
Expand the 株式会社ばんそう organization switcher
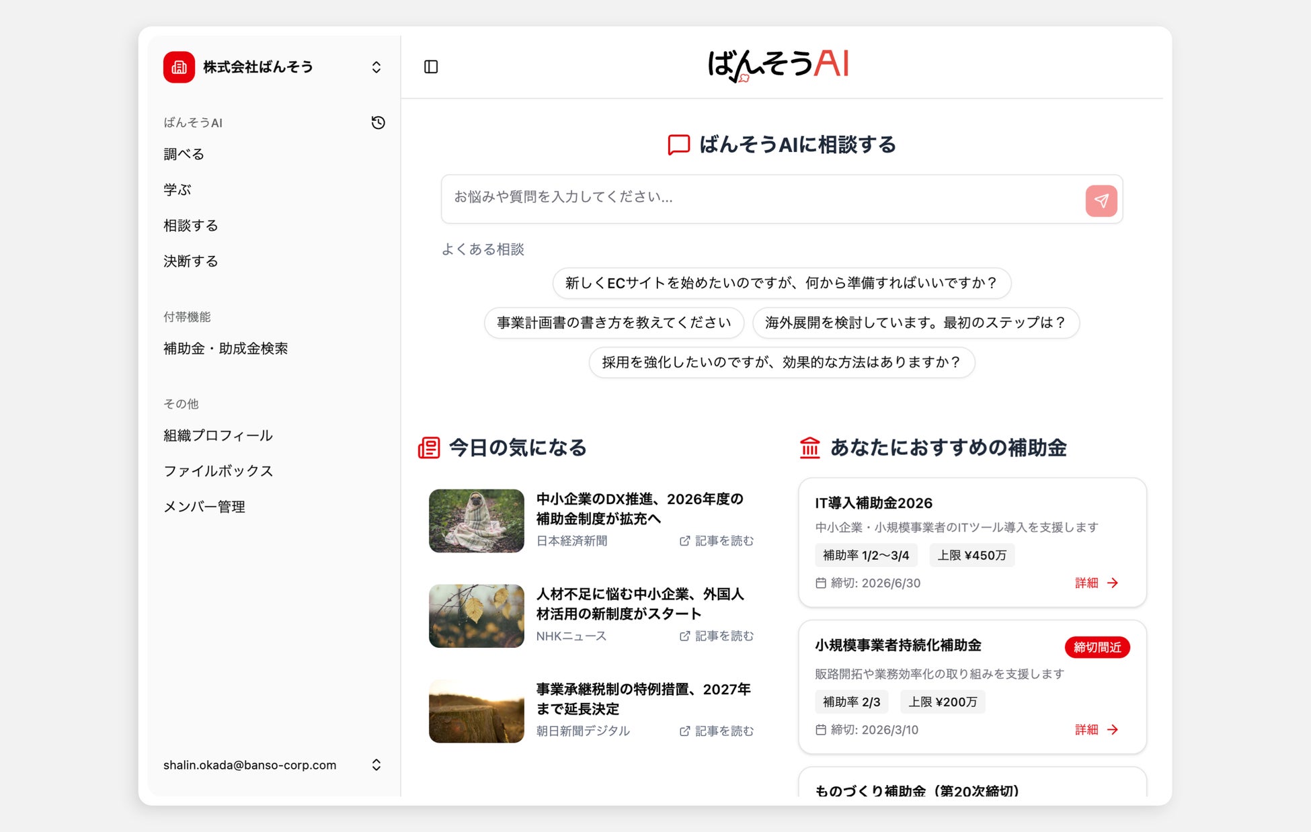click(376, 67)
